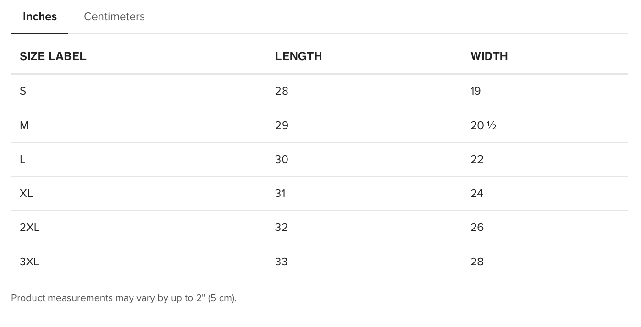Image resolution: width=641 pixels, height=327 pixels.
Task: Click the LENGTH column header
Action: pyautogui.click(x=298, y=56)
